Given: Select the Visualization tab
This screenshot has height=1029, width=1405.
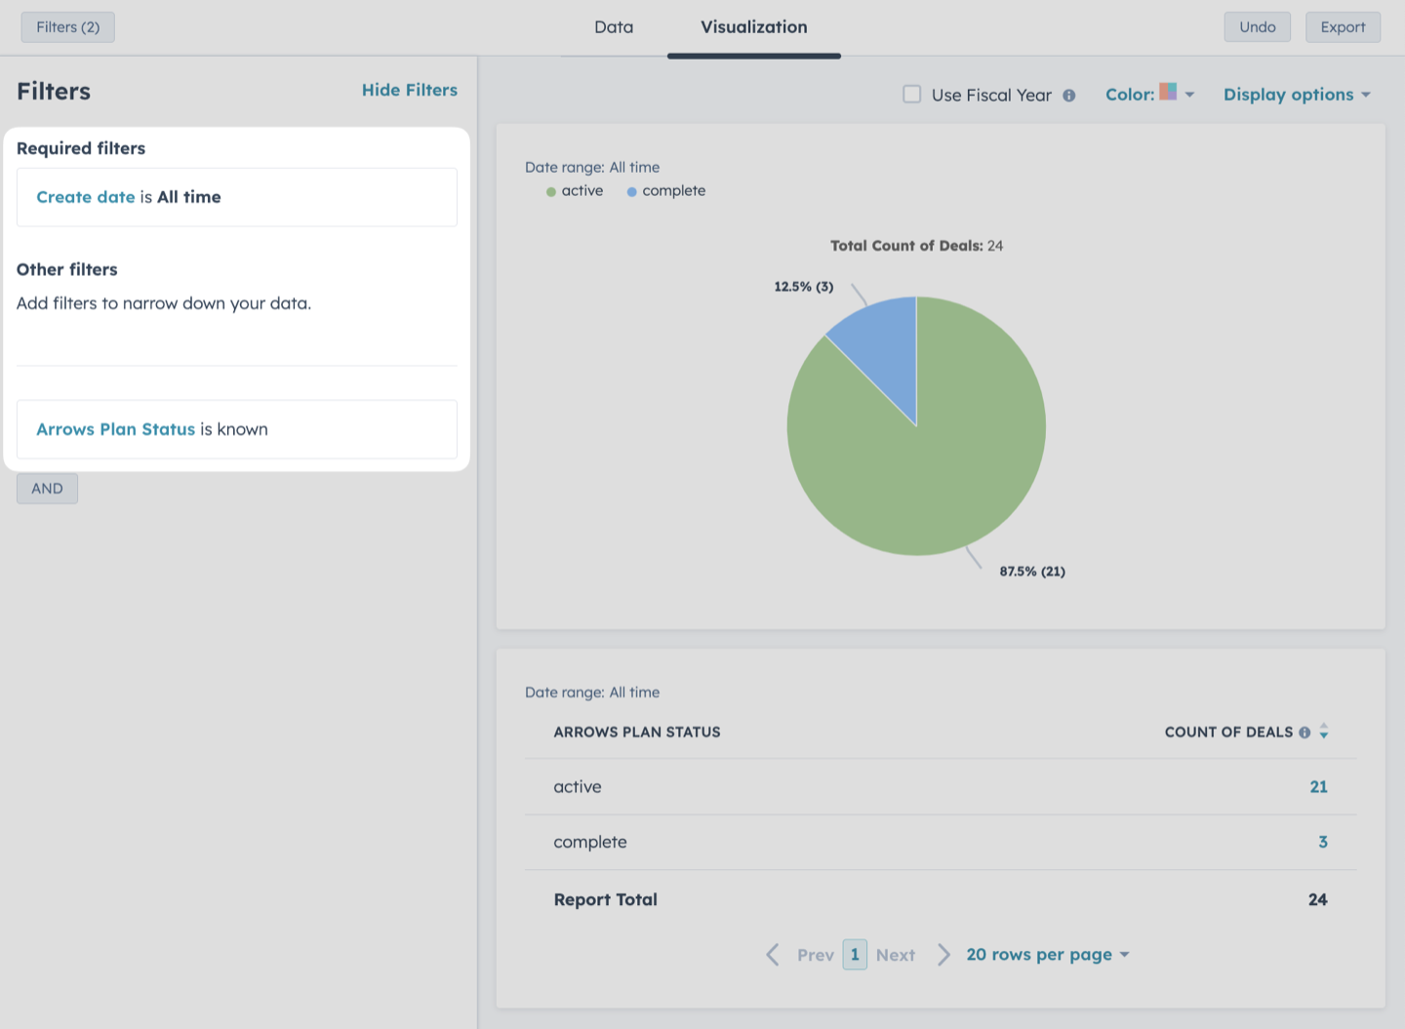Looking at the screenshot, I should tap(754, 27).
